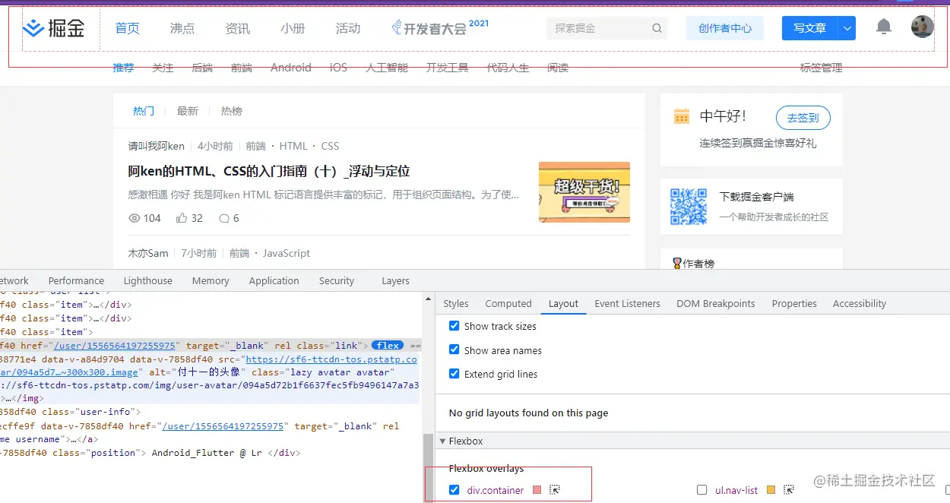
Task: Collapse the Flexbox section
Action: tap(442, 441)
